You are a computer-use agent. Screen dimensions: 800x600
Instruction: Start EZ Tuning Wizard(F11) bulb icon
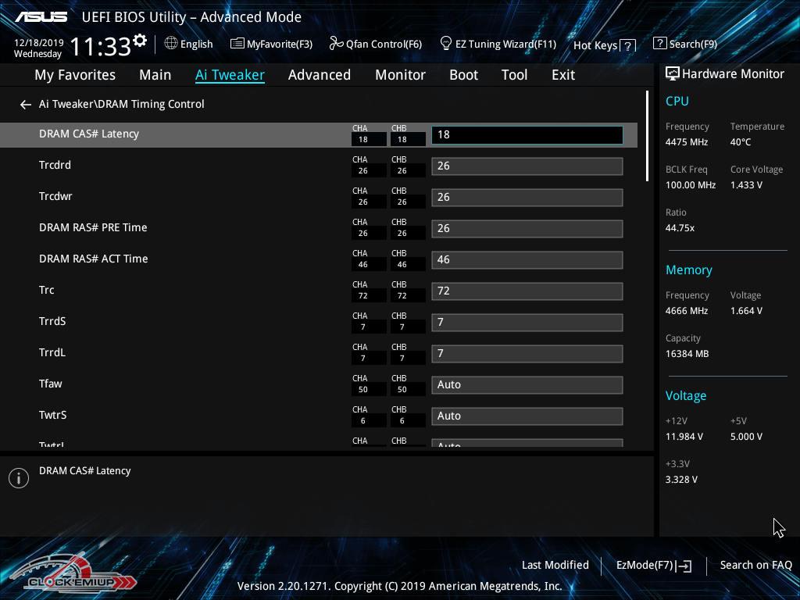point(446,43)
